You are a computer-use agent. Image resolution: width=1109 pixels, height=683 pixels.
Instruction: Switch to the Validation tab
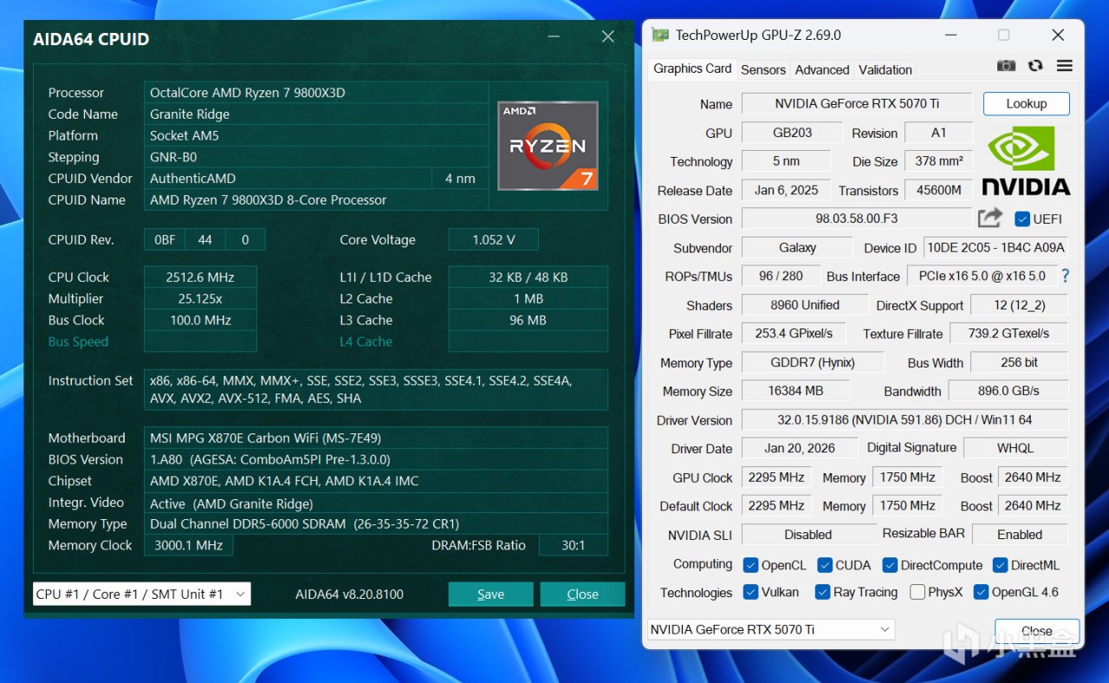click(x=885, y=69)
